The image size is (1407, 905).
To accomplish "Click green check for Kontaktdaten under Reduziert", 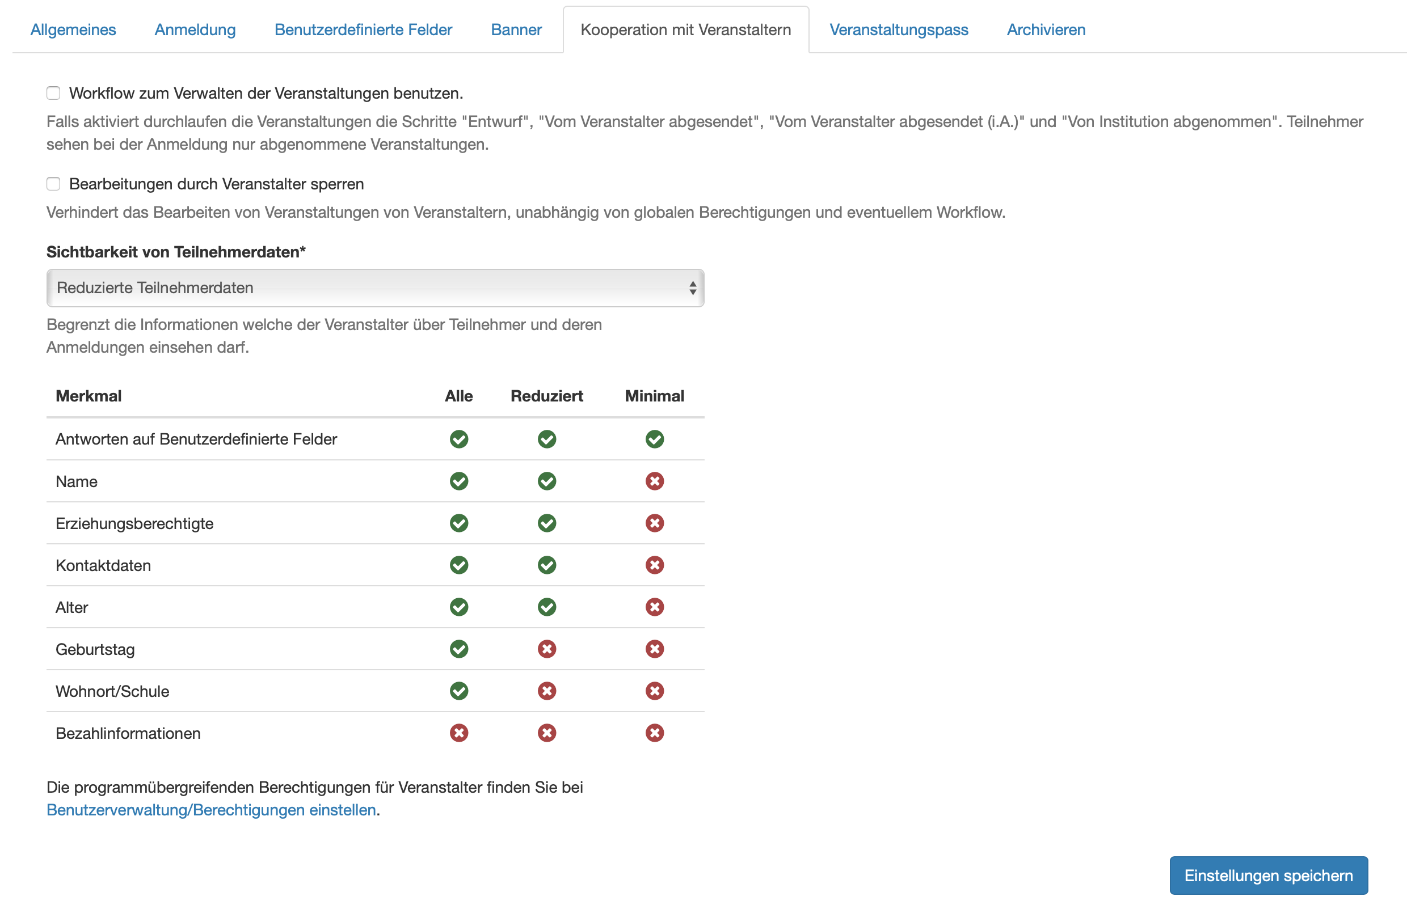I will click(x=546, y=565).
